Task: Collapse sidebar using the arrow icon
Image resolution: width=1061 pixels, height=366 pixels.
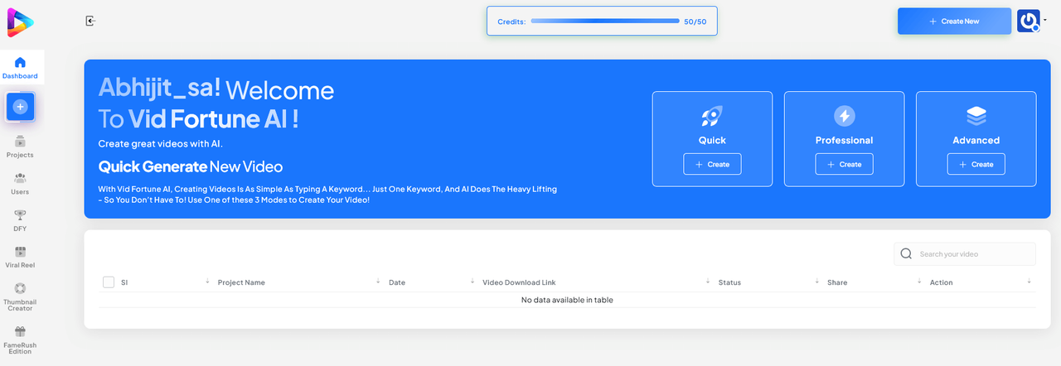Action: (91, 22)
